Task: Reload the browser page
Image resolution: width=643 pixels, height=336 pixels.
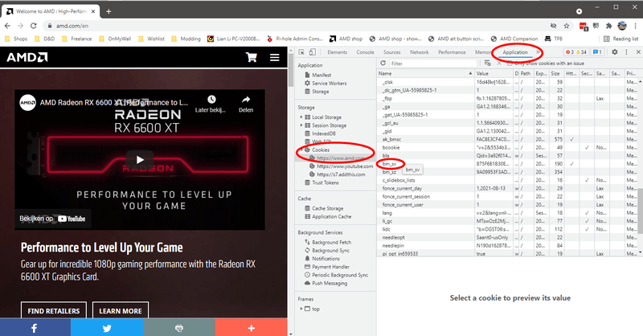Action: [34, 26]
